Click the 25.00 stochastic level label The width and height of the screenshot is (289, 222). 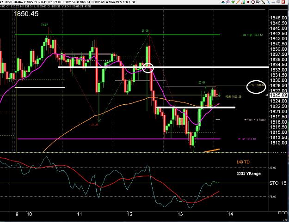click(273, 168)
